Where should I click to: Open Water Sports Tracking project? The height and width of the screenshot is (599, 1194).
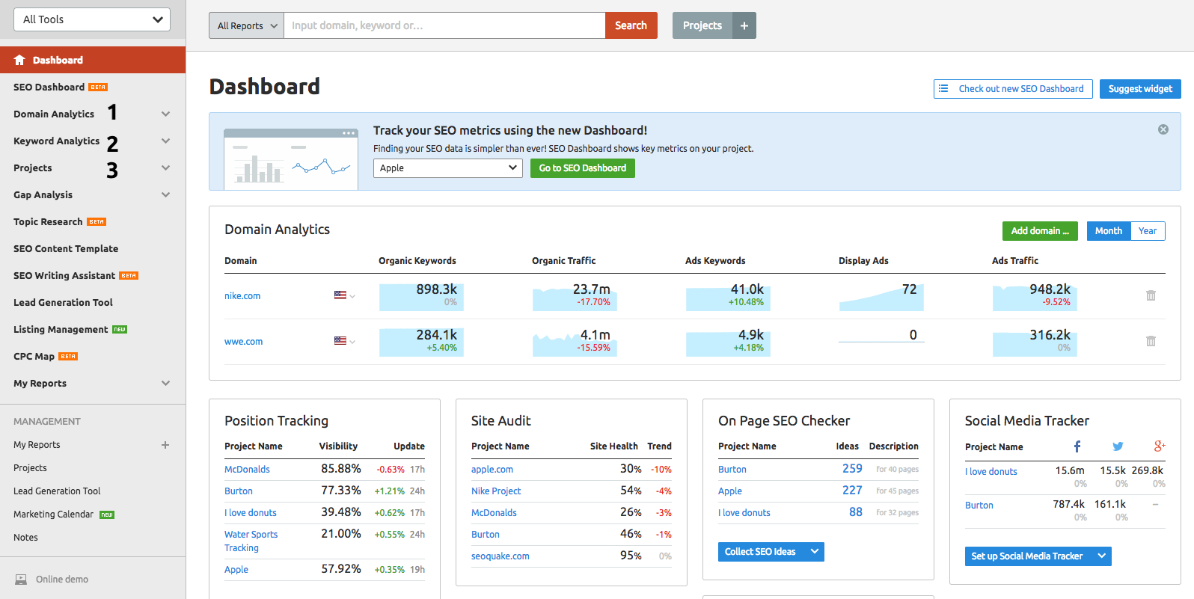click(x=251, y=541)
